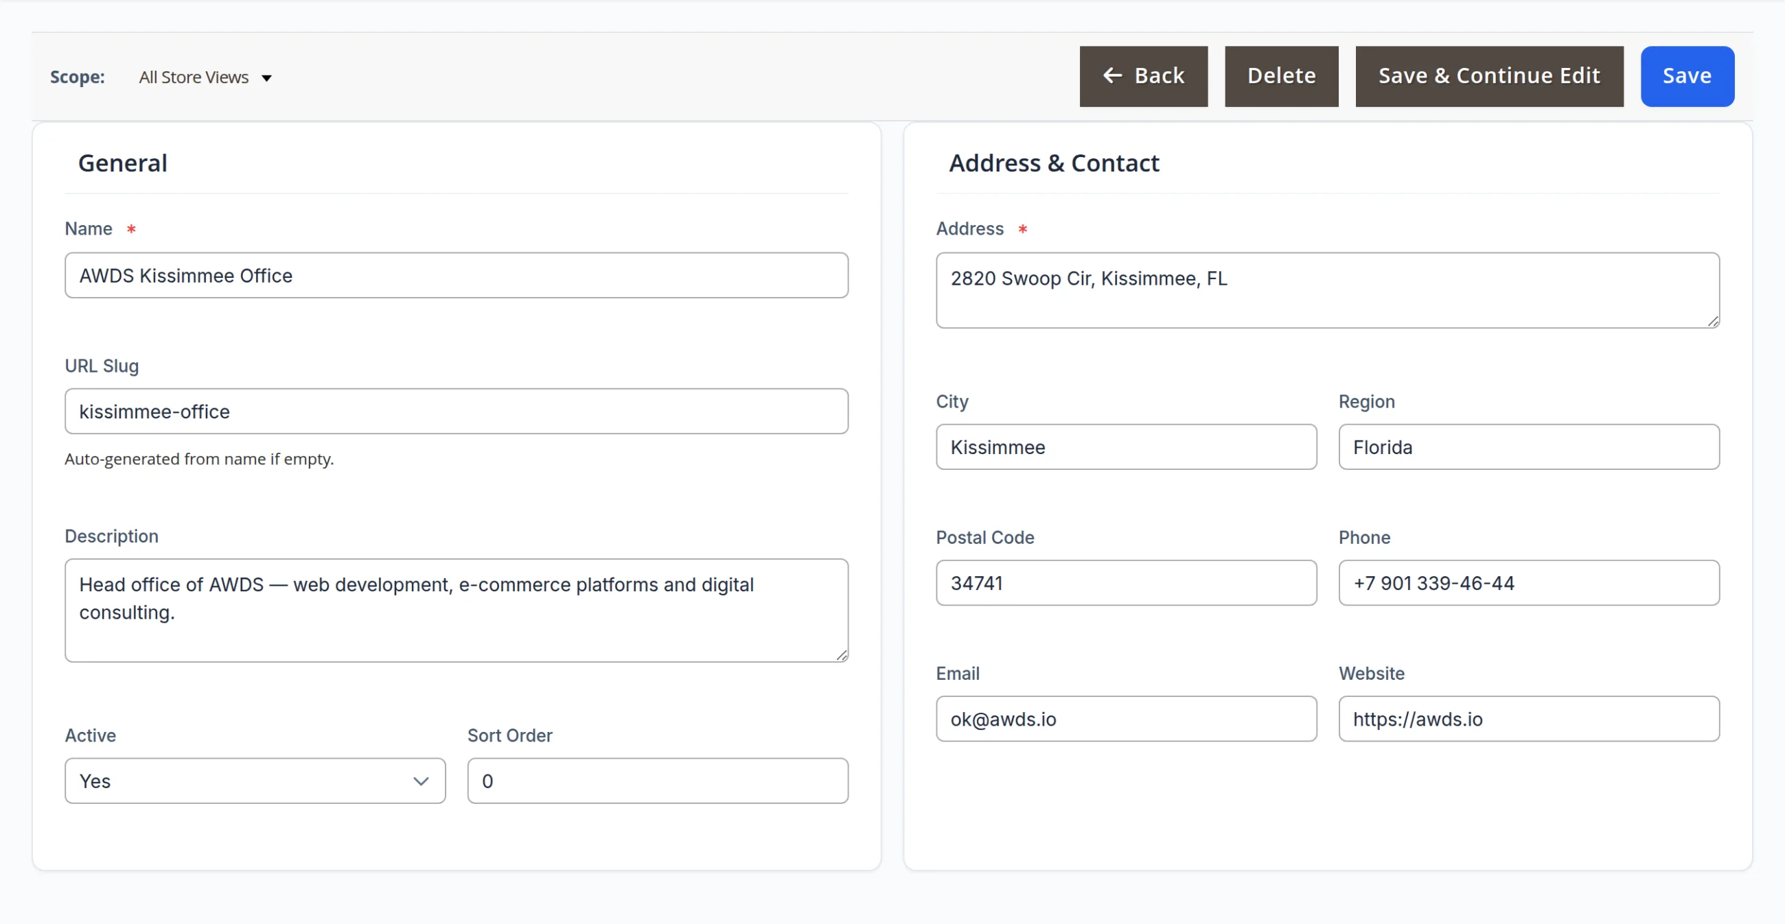Open the Active Yes dropdown
The image size is (1785, 924).
pos(255,781)
